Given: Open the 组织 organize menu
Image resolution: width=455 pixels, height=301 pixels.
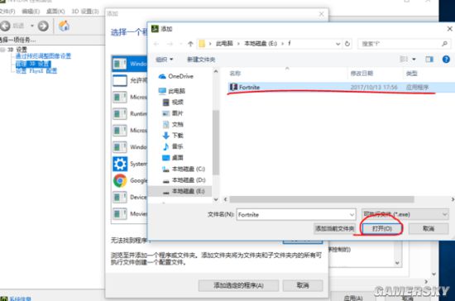Looking at the screenshot, I should tap(165, 60).
